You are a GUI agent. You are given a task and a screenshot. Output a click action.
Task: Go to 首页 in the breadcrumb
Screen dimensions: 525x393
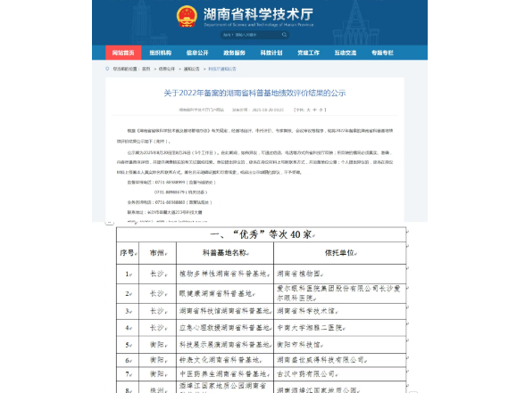[x=146, y=69]
